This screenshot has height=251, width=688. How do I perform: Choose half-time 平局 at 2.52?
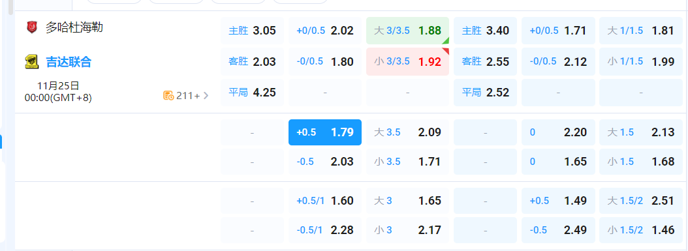click(485, 93)
